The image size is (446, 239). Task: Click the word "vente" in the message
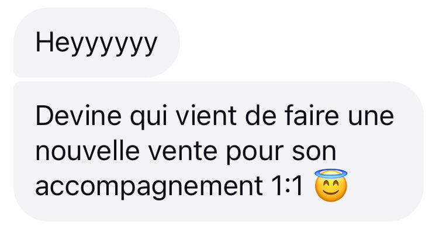(183, 151)
